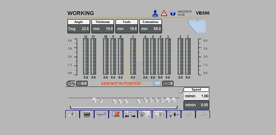Edit the Angle value 22.5 field
This screenshot has height=135, width=276.
pos(79,29)
